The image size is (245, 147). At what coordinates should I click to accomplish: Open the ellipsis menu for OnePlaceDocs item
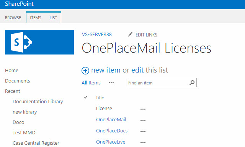pos(143,131)
